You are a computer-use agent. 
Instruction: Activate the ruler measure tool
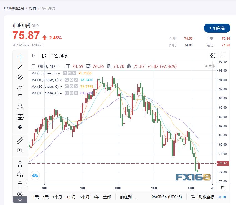(x=20, y=141)
